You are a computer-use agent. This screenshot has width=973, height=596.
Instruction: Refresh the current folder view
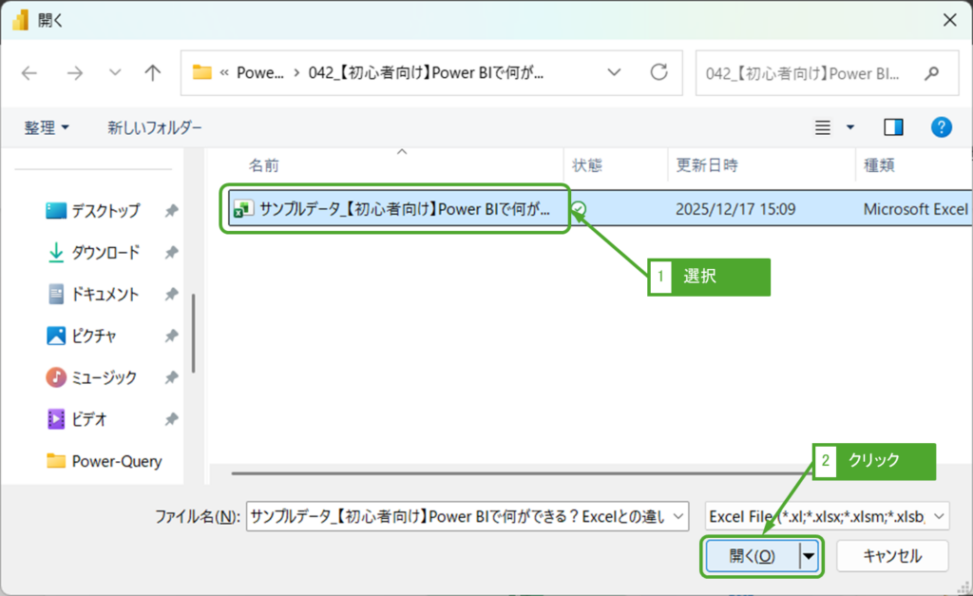point(658,73)
